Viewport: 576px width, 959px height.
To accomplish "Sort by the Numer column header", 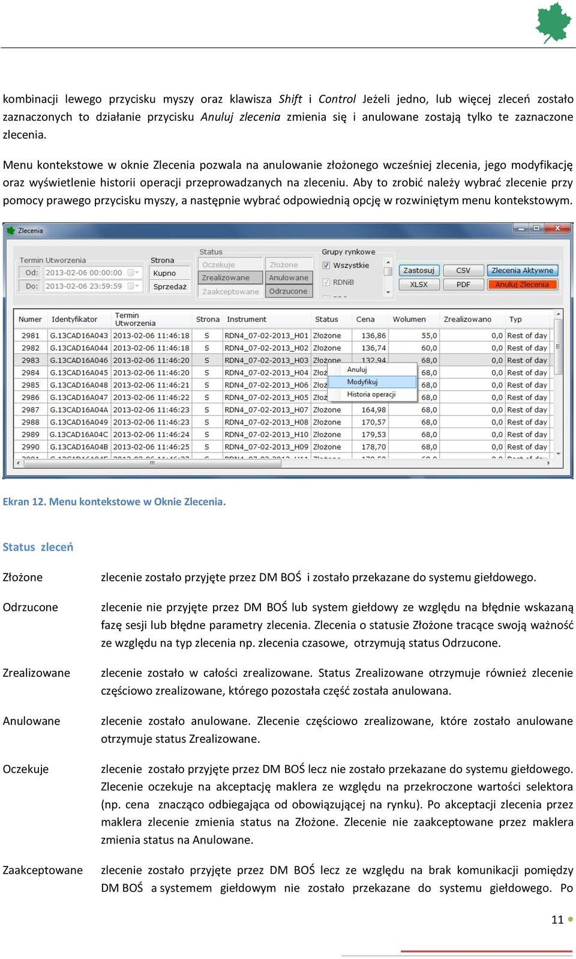I will click(30, 319).
